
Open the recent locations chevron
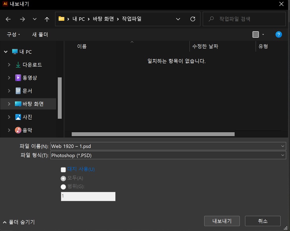click(34, 19)
